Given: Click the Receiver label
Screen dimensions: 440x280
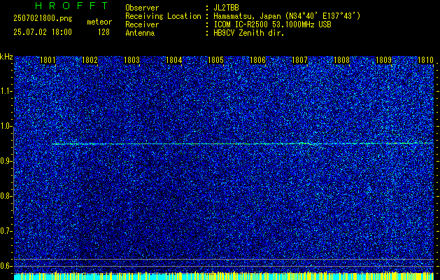Looking at the screenshot, I should coord(142,24).
